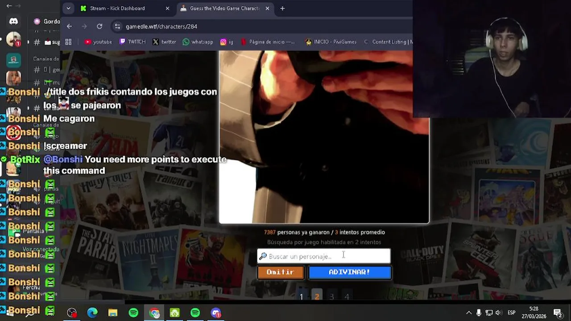Open OBS Studio from the taskbar

72,313
